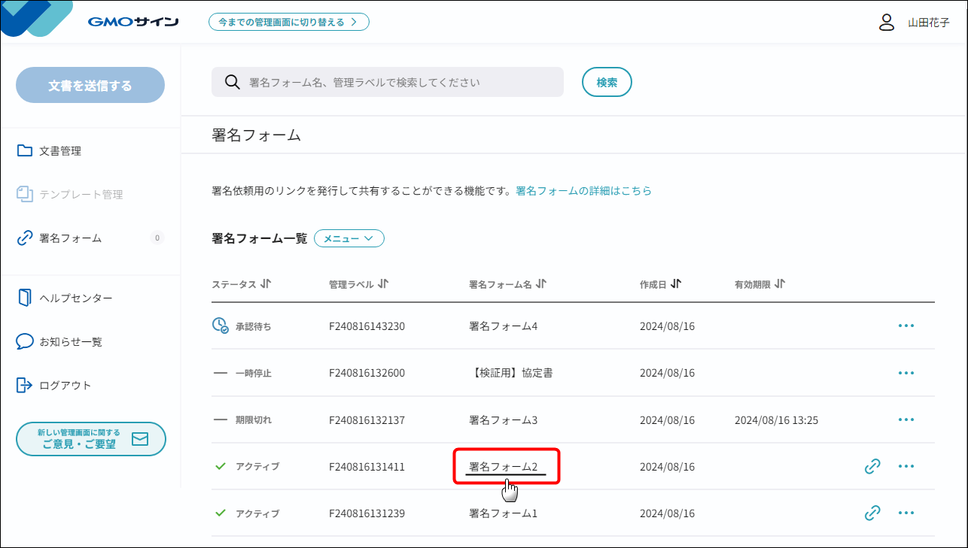Click the search magnifier icon
The image size is (968, 548).
coord(233,82)
